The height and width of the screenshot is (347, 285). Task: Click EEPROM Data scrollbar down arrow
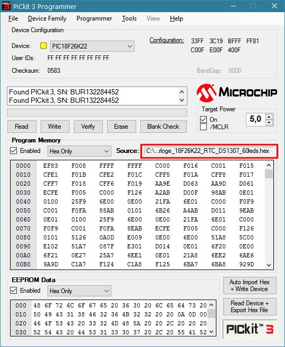pos(212,332)
